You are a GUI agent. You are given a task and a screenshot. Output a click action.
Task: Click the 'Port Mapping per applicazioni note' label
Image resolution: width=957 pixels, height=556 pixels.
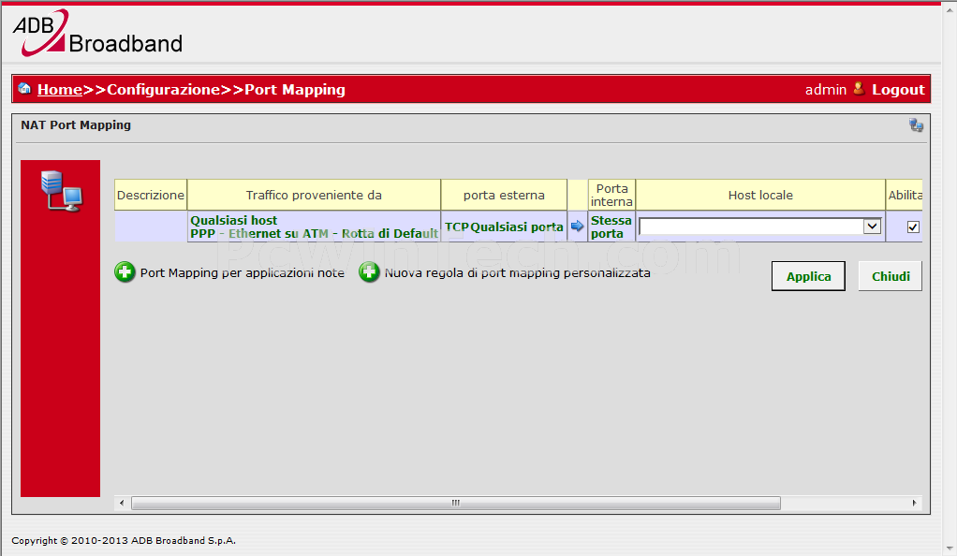[243, 272]
